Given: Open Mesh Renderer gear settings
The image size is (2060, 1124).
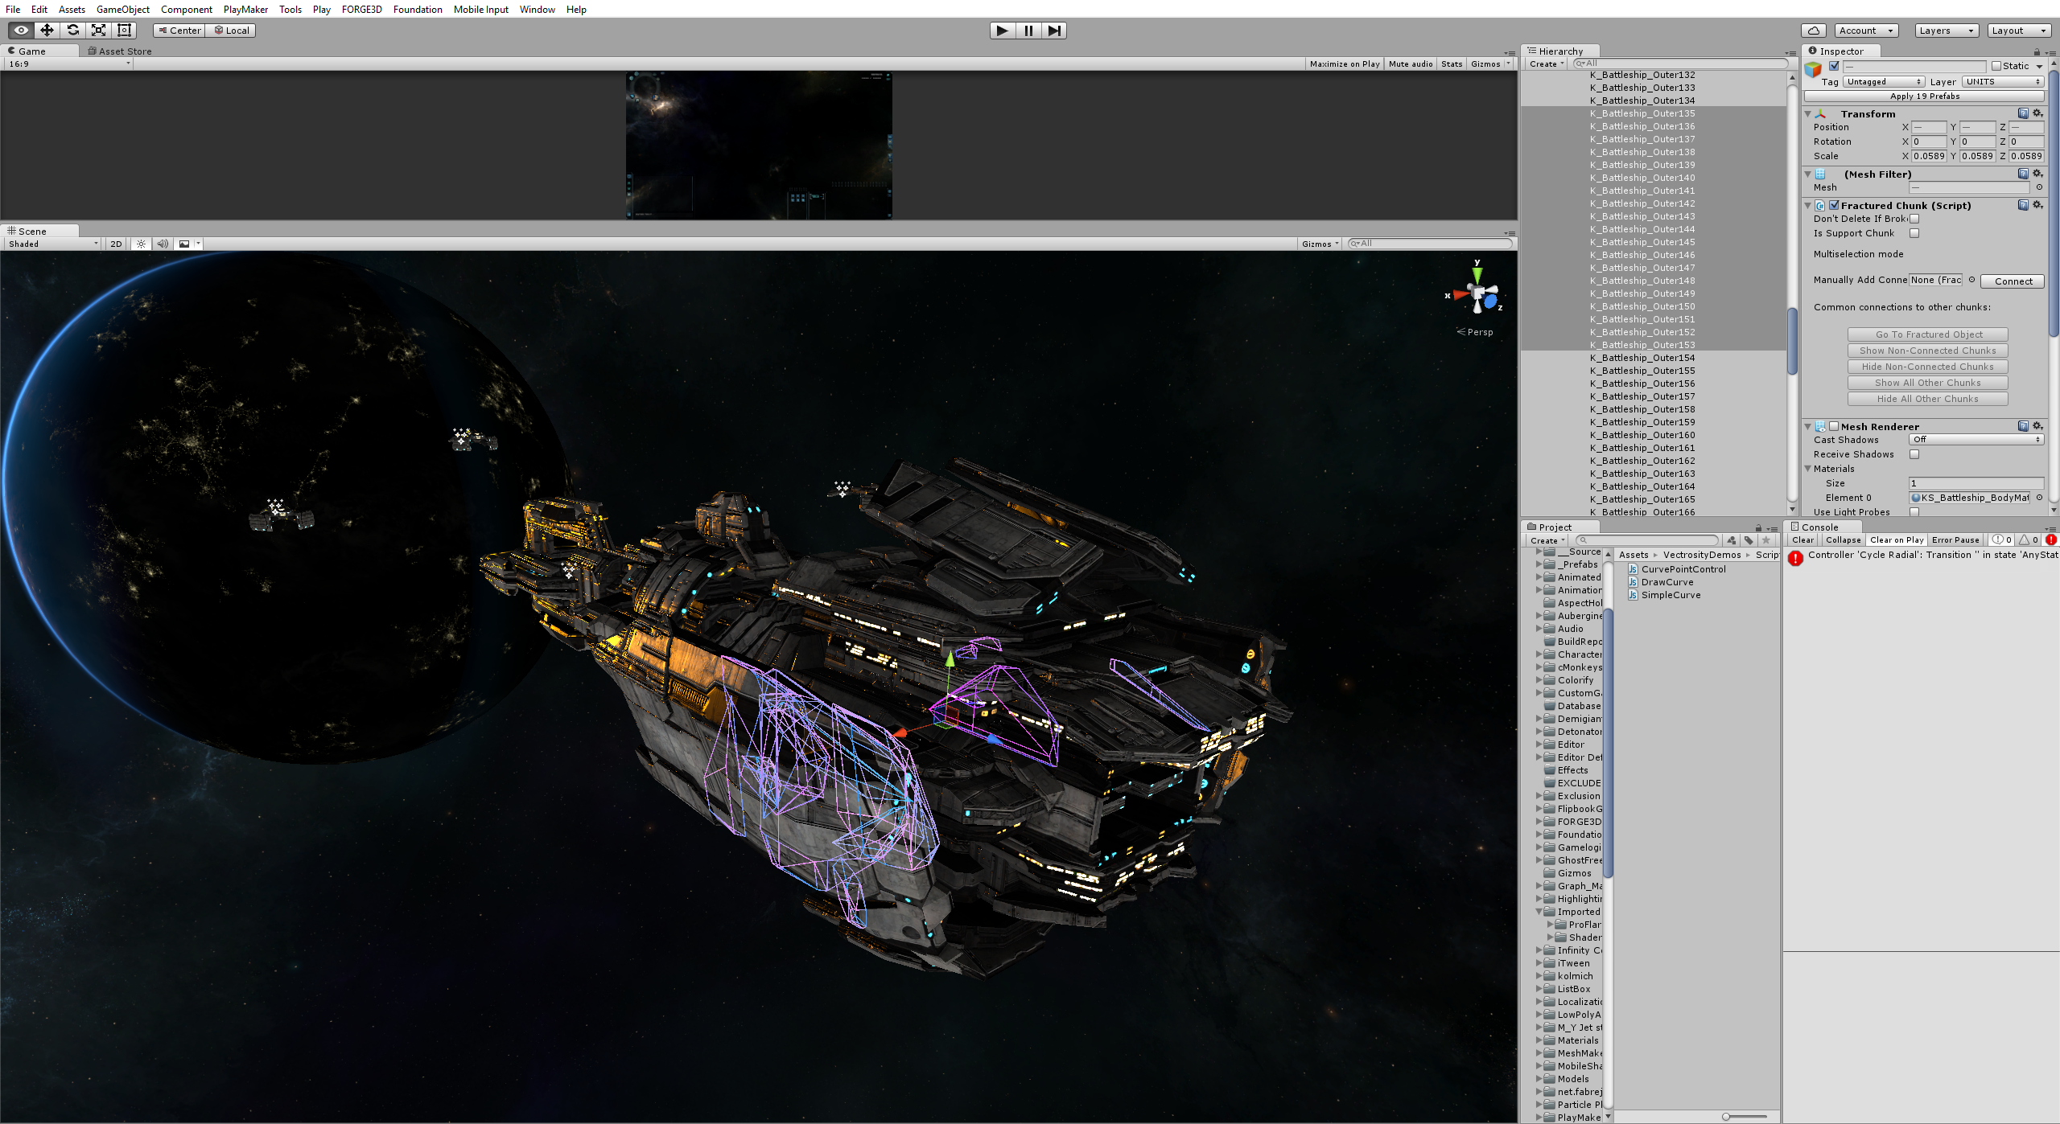Looking at the screenshot, I should 2038,426.
